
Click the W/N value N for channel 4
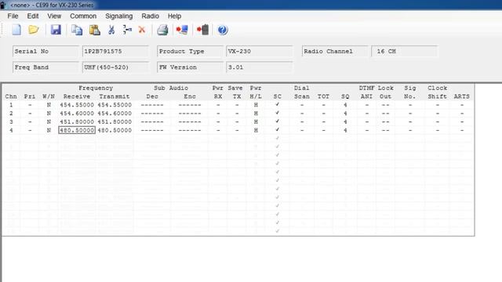[49, 130]
